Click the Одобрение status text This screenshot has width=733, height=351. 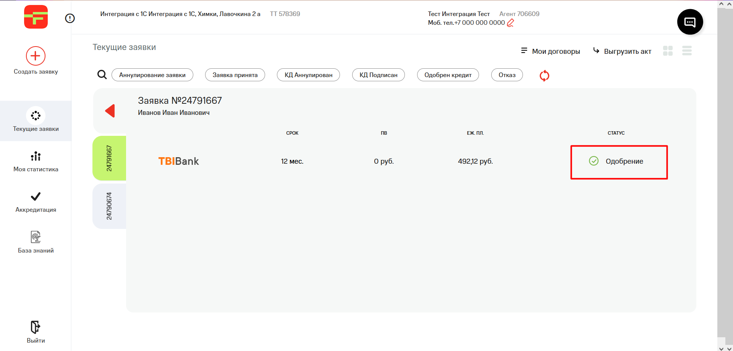tap(624, 161)
